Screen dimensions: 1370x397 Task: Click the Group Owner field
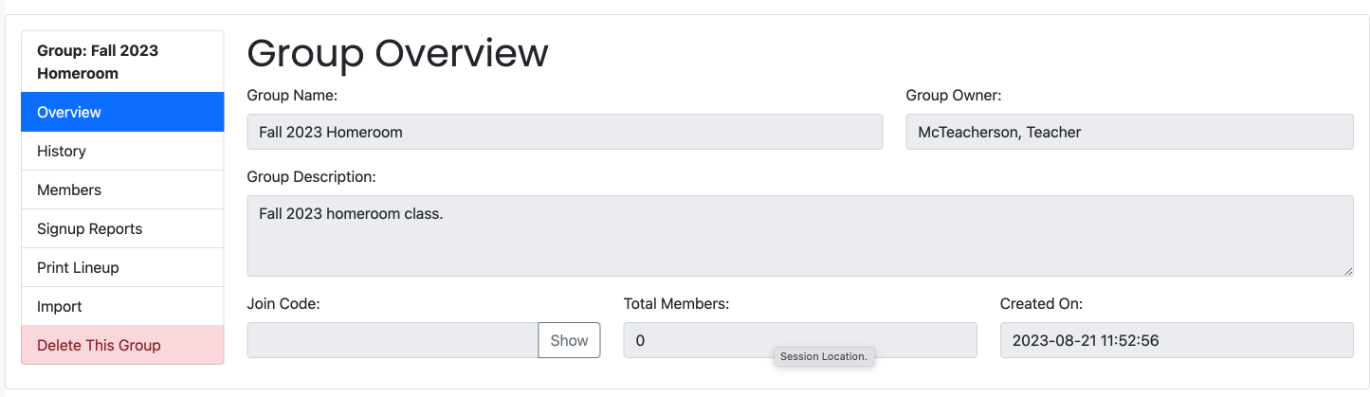tap(1129, 132)
